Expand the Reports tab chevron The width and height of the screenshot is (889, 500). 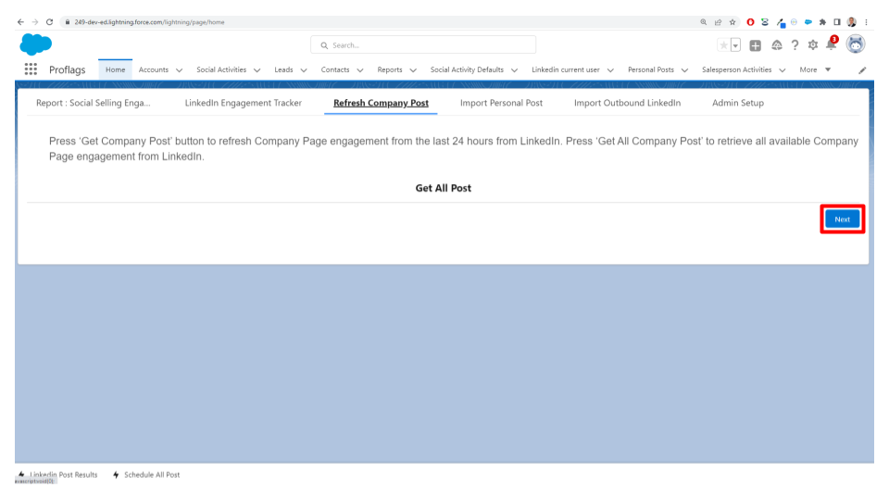(x=413, y=70)
